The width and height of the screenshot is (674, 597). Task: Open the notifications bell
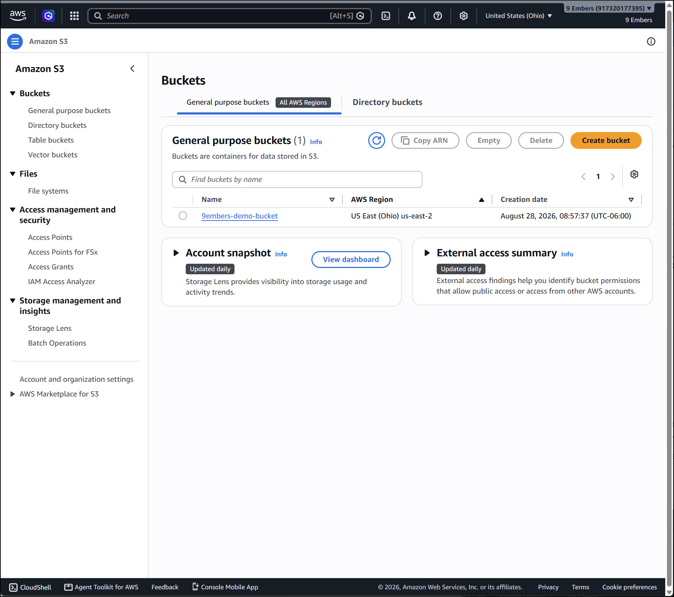(412, 16)
